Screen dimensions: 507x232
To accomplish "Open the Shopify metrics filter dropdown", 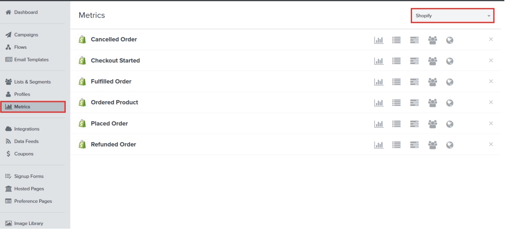I will pos(453,16).
